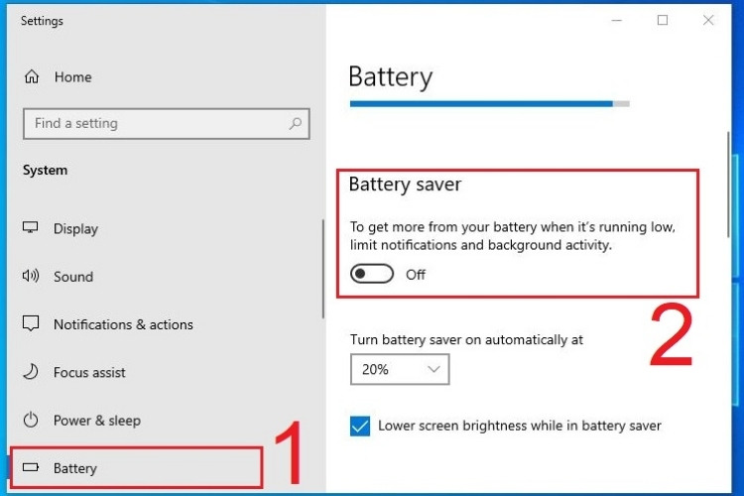Turn on the Battery saver toggle
Viewport: 744px width, 496px height.
372,275
